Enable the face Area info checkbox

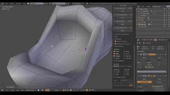coord(124,72)
